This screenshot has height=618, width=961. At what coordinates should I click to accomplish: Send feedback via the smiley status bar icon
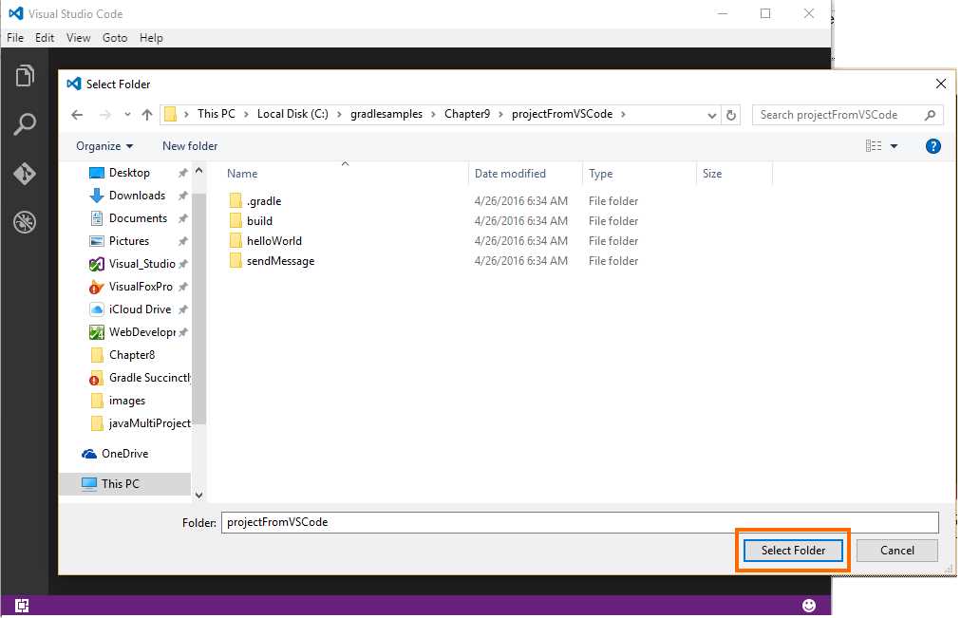click(809, 605)
